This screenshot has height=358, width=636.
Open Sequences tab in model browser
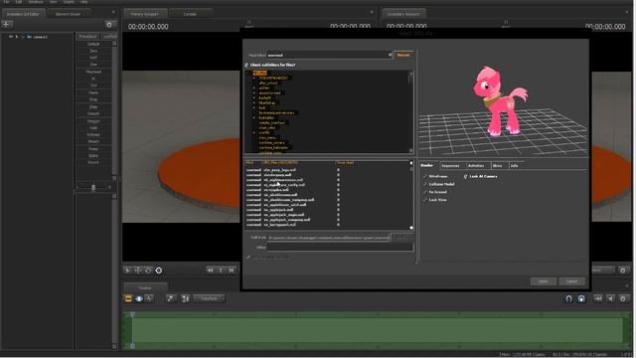[450, 166]
